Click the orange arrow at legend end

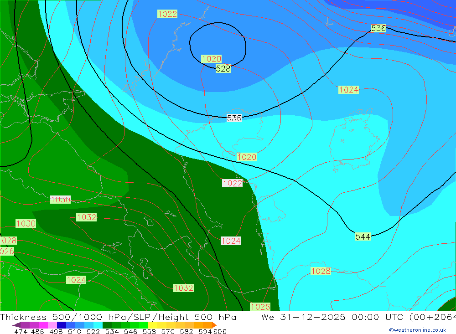[x=214, y=325]
